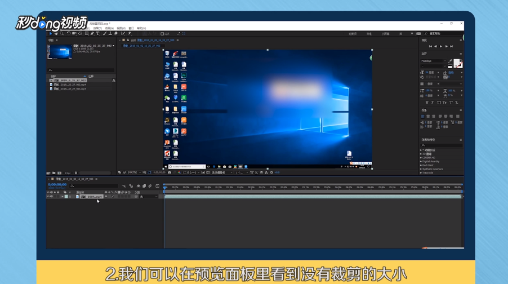The height and width of the screenshot is (284, 508).
Task: Open the composition mini-flowchart in timeline
Action: pyautogui.click(x=124, y=186)
